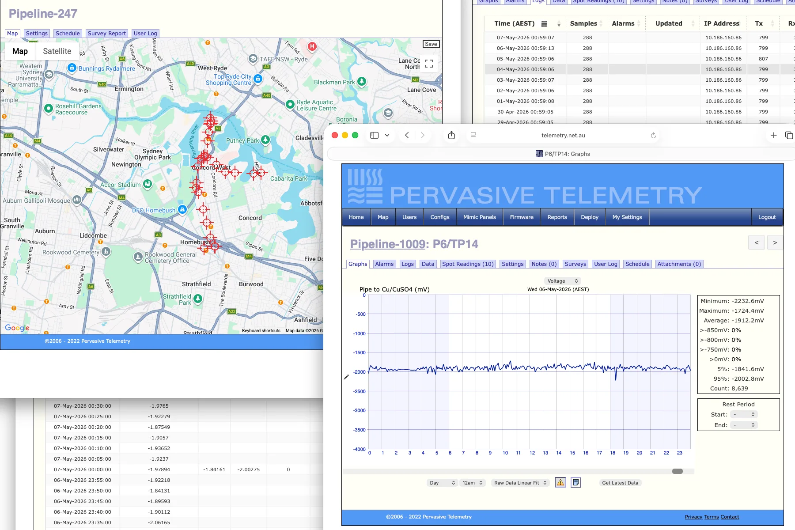Reload the telemetry.net.au page
Viewport: 795px width, 530px height.
[653, 136]
